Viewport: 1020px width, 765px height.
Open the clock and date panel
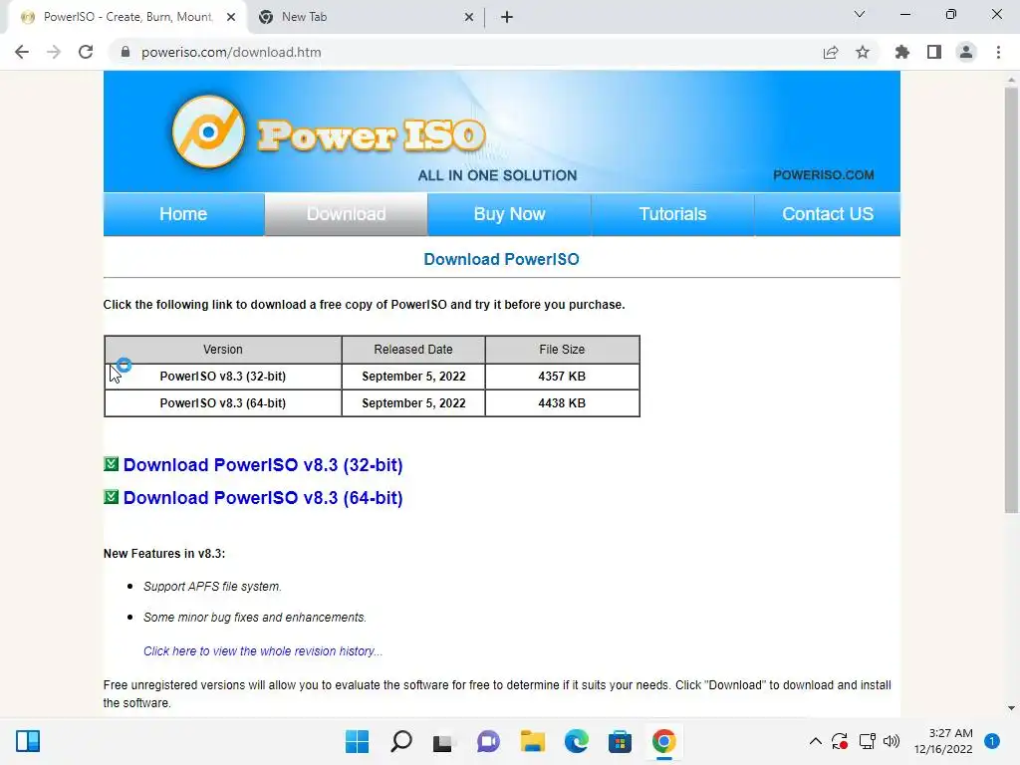point(943,741)
